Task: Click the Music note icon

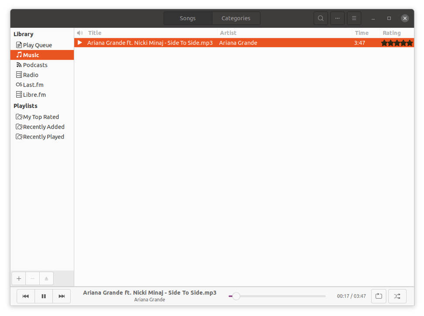Action: click(19, 55)
